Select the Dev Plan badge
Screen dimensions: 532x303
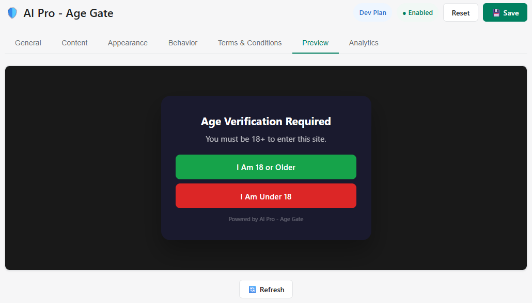coord(373,12)
